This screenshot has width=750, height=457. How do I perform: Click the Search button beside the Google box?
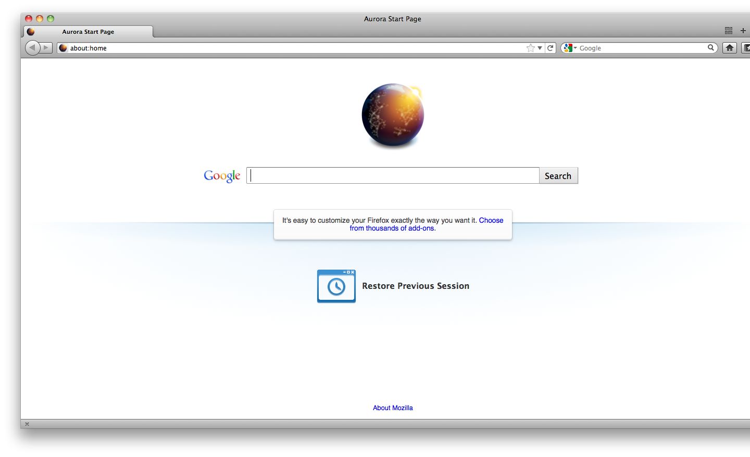pyautogui.click(x=558, y=175)
